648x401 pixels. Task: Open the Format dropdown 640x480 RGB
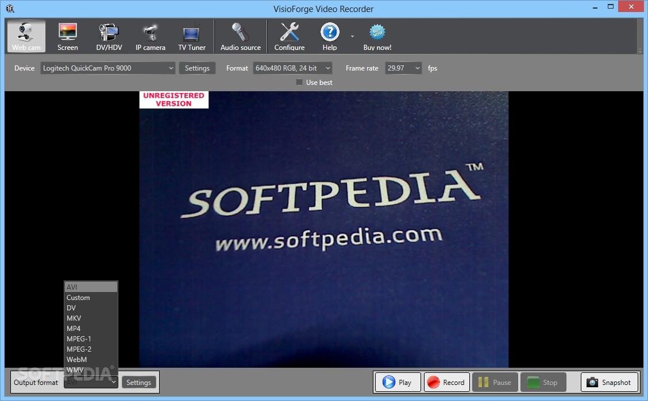pos(292,68)
